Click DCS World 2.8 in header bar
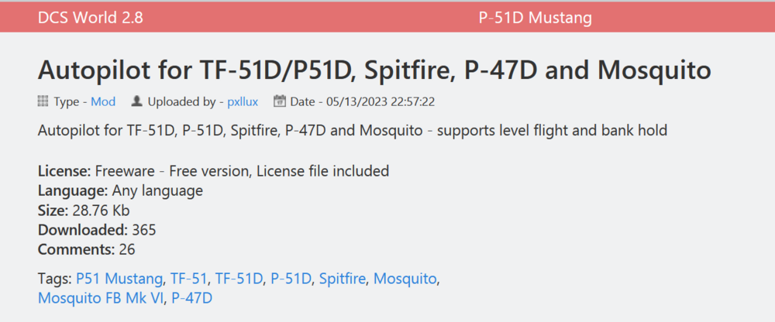This screenshot has height=322, width=775. pyautogui.click(x=90, y=17)
